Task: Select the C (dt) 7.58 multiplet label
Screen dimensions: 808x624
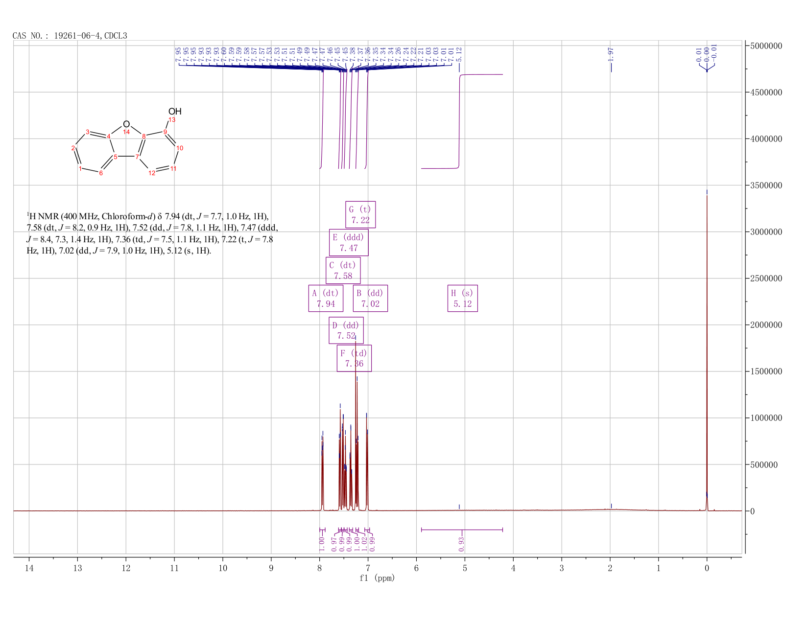Action: tap(343, 270)
